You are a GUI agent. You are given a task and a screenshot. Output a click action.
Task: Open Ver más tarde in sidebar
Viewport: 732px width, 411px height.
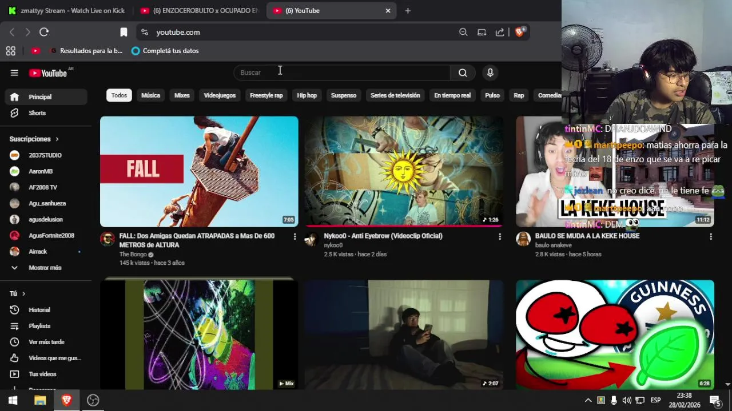click(46, 342)
